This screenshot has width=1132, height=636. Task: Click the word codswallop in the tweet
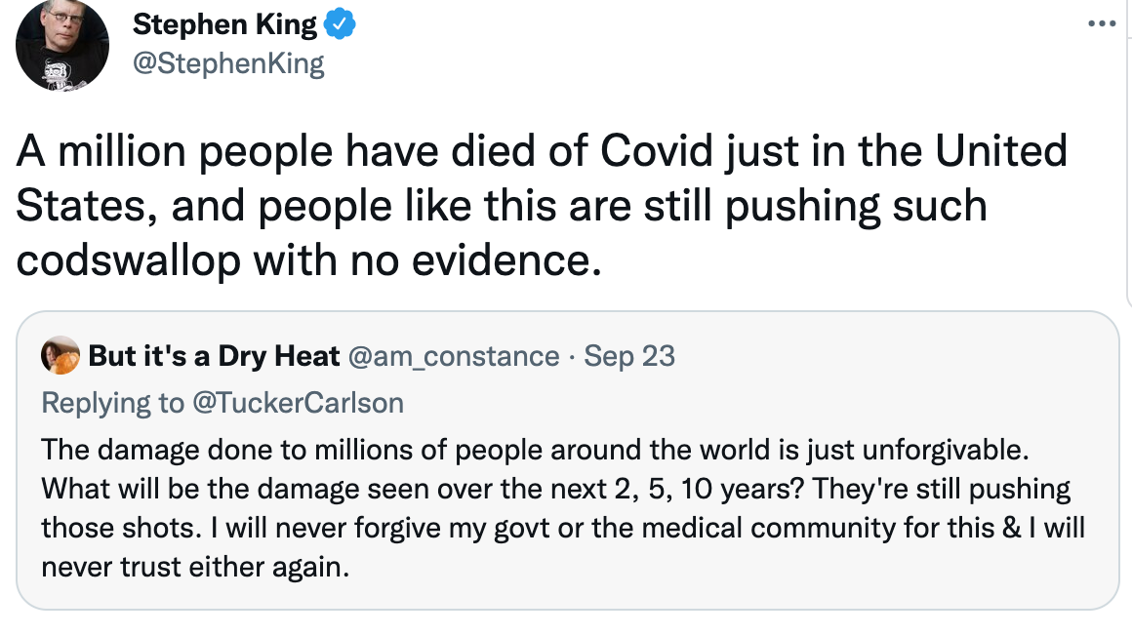click(129, 260)
